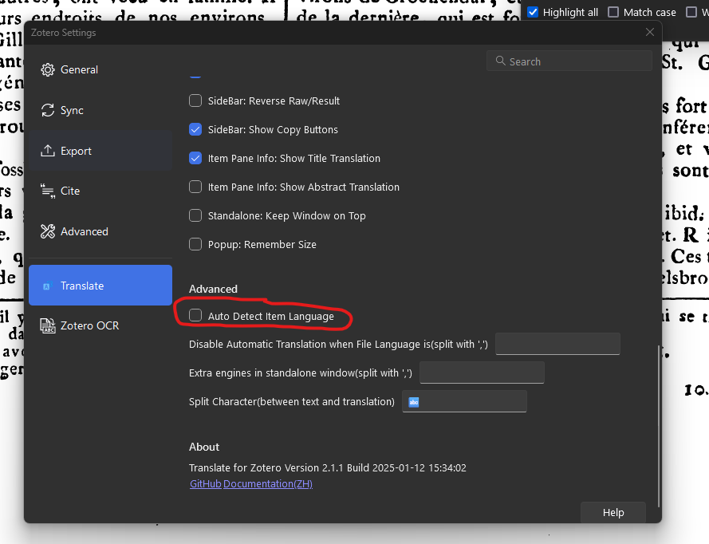Image resolution: width=709 pixels, height=544 pixels.
Task: Click the Cite quotation icon
Action: (48, 191)
